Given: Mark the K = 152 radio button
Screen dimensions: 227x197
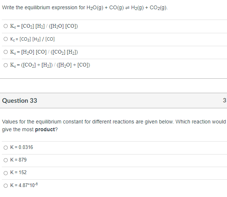Looking at the screenshot, I should click(x=6, y=173).
